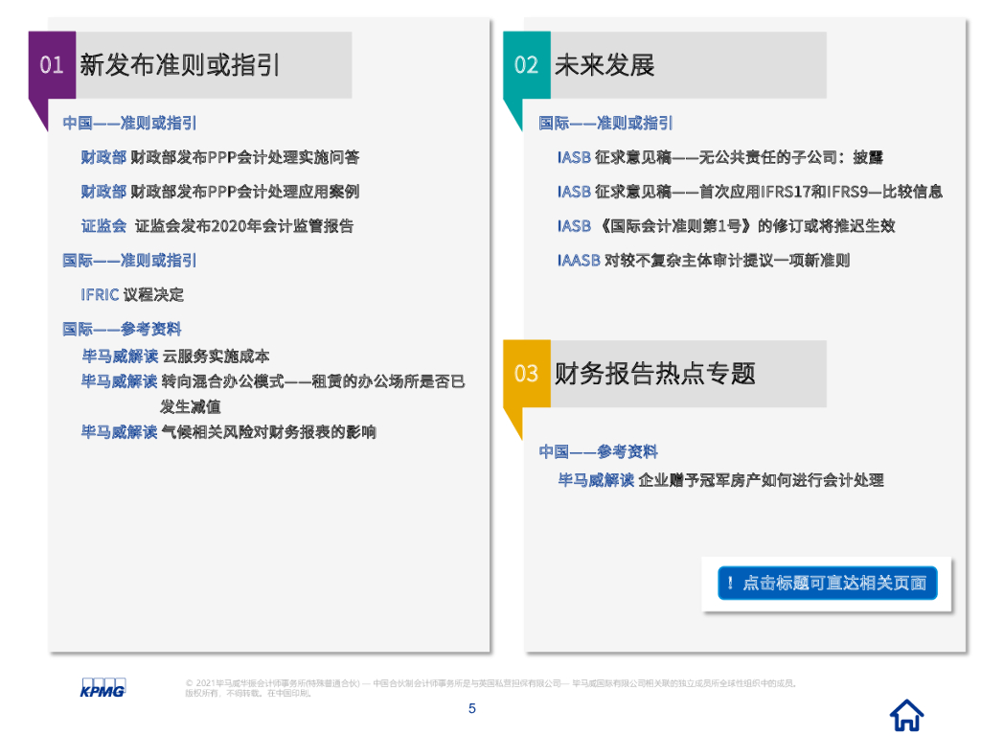Viewport: 981px width, 736px height.
Task: Open the 未来发展 section heading
Action: [605, 65]
